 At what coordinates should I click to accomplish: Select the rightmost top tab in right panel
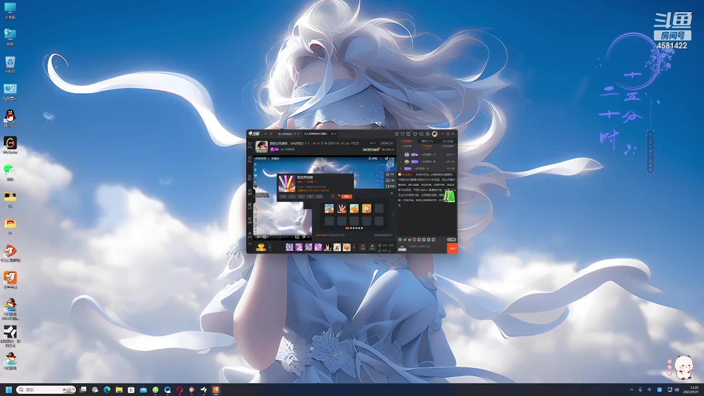click(x=448, y=141)
